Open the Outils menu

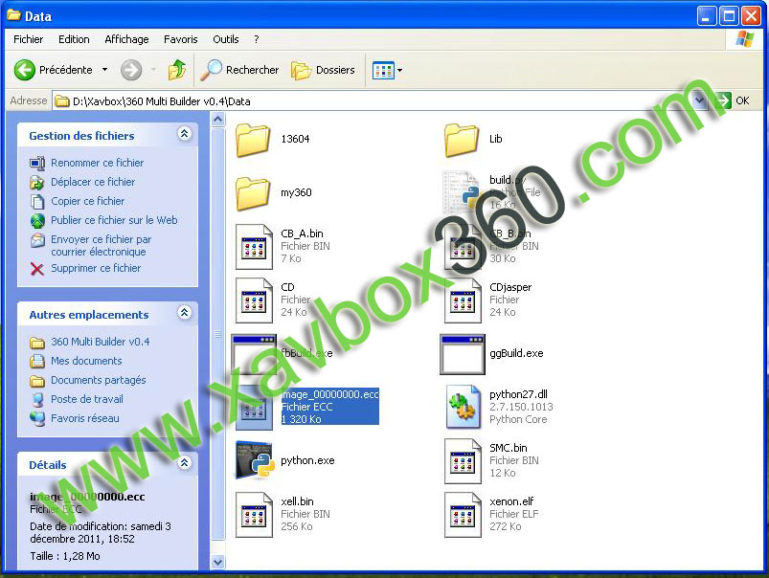tap(226, 39)
